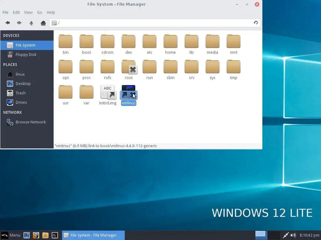The height and width of the screenshot is (240, 321).
Task: Open the linux home place
Action: [27, 74]
